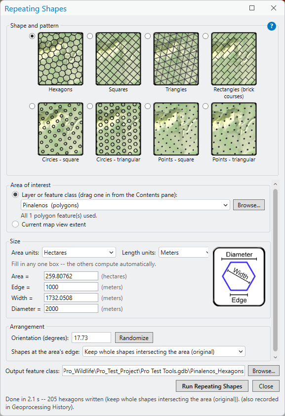Click the Orientation degrees field
The image size is (285, 416).
pos(91,338)
